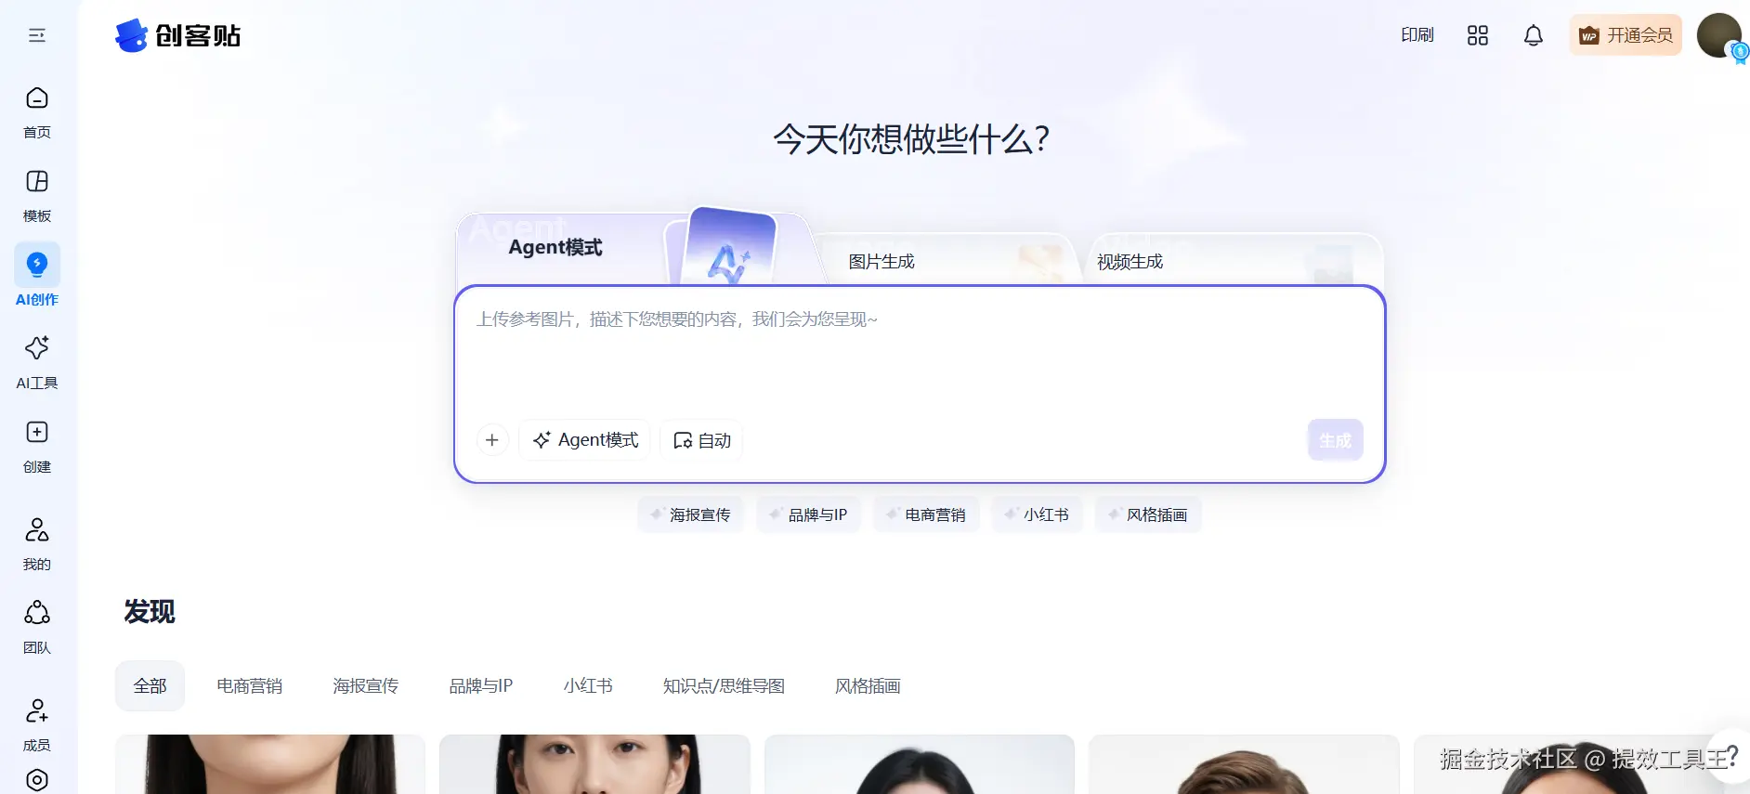
Task: Open the user avatar menu
Action: coord(1719,35)
